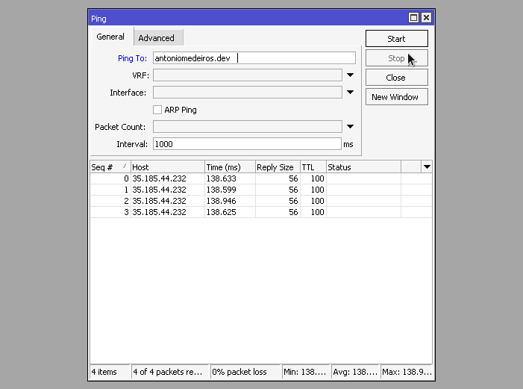523x389 pixels.
Task: Click the Close button
Action: point(396,78)
